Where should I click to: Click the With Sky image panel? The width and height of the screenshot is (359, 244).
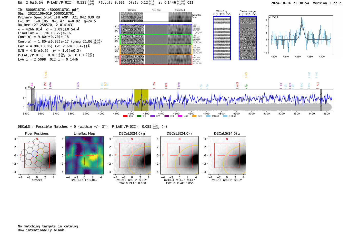coord(222,38)
